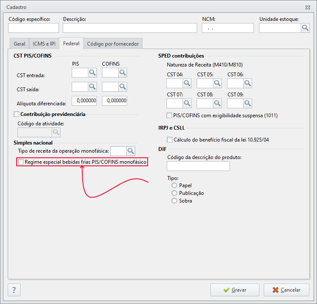Screen dimensions: 317x304
Task: Open CST 05 natureza de receita lookup
Action: pyautogui.click(x=217, y=83)
